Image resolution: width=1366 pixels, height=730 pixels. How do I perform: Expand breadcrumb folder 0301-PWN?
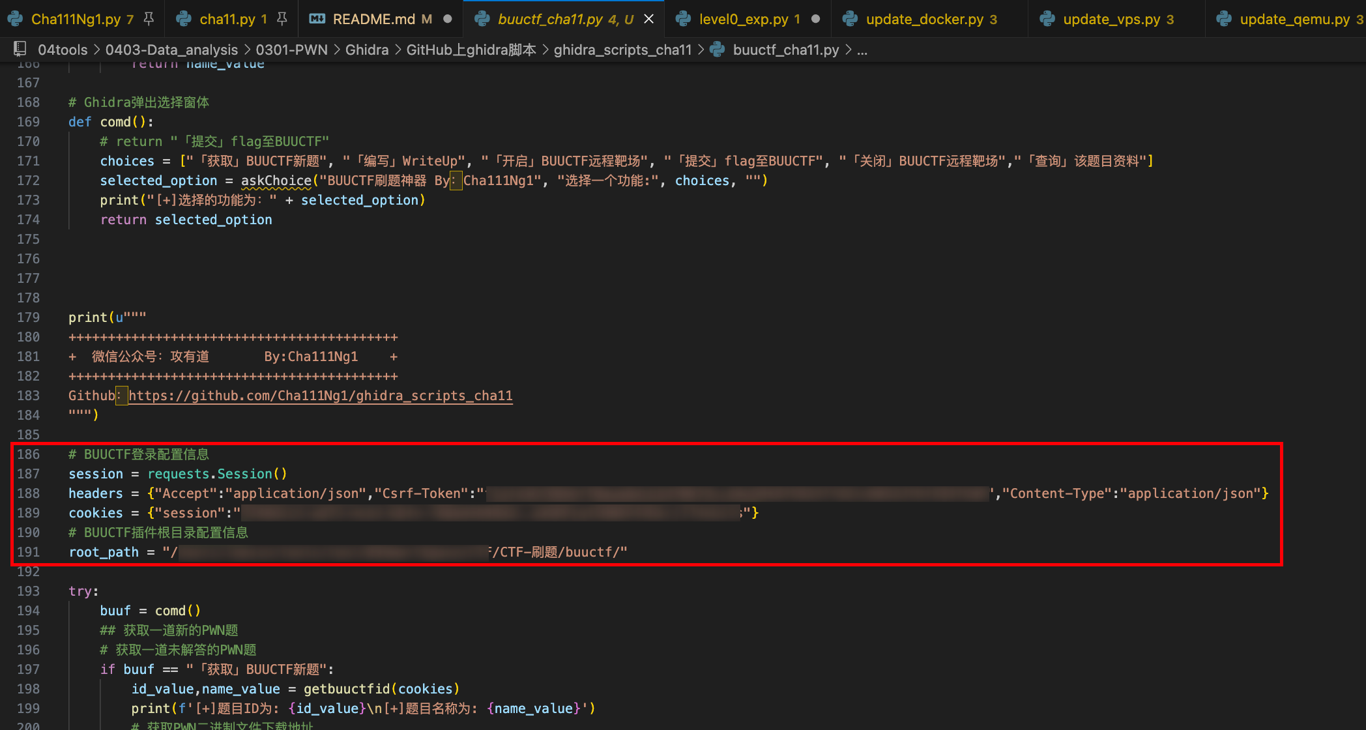291,50
